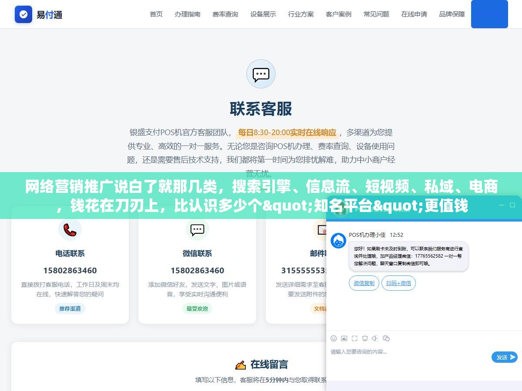Screen dimensions: 522x391
Task: Click the 易付通 checkmark logo icon
Action: pyautogui.click(x=23, y=14)
